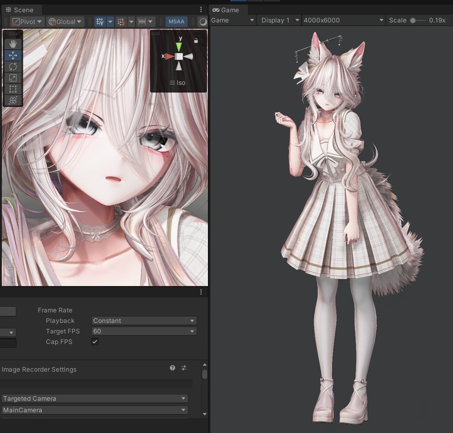Switch to the Game tab

[227, 10]
